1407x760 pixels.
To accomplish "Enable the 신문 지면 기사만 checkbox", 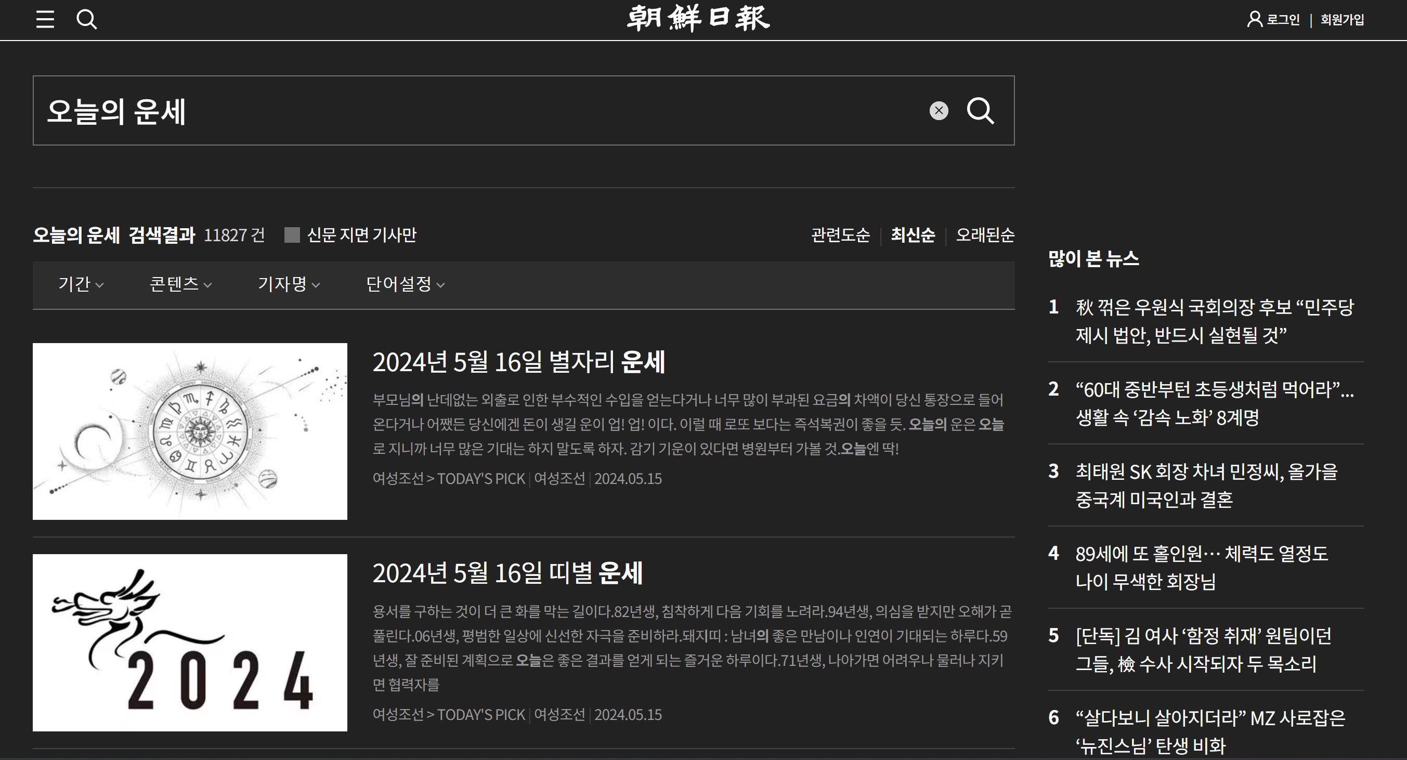I will (292, 235).
